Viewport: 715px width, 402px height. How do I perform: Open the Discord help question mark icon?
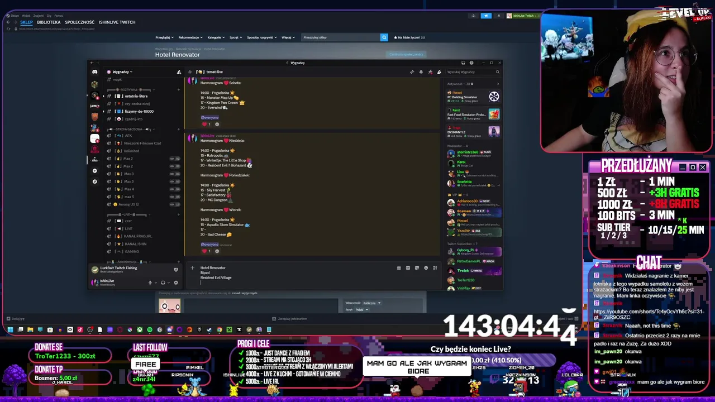[x=471, y=63]
